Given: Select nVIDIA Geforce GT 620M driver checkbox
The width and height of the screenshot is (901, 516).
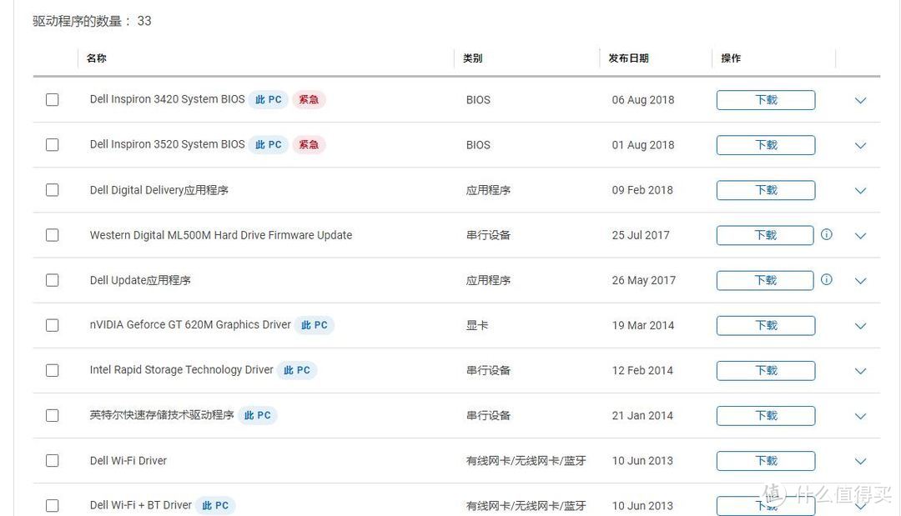Looking at the screenshot, I should (53, 325).
